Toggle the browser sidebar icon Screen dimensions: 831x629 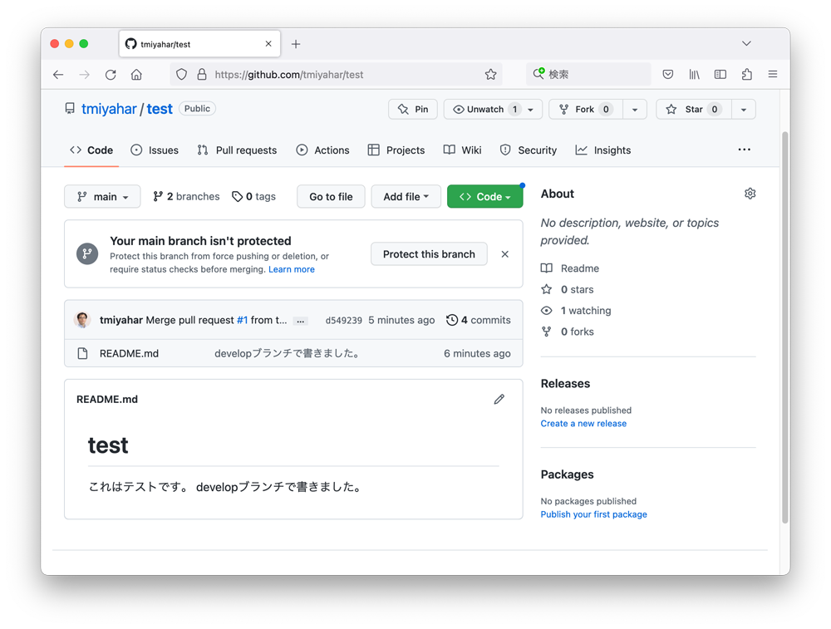pyautogui.click(x=720, y=75)
